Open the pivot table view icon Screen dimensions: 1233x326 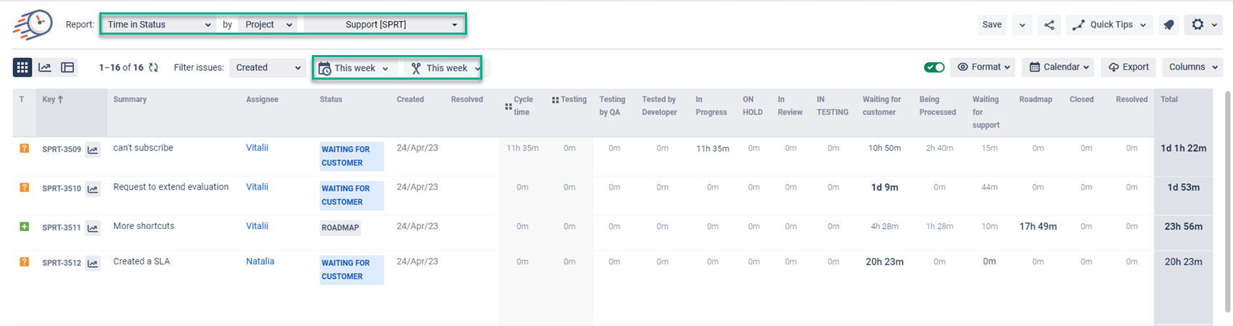[x=67, y=67]
